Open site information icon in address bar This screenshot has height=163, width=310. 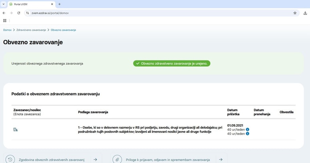pos(28,13)
